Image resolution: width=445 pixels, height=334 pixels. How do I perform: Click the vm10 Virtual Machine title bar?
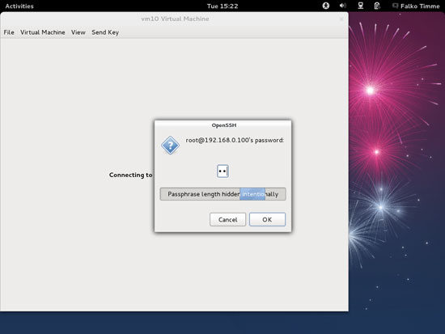pos(175,19)
